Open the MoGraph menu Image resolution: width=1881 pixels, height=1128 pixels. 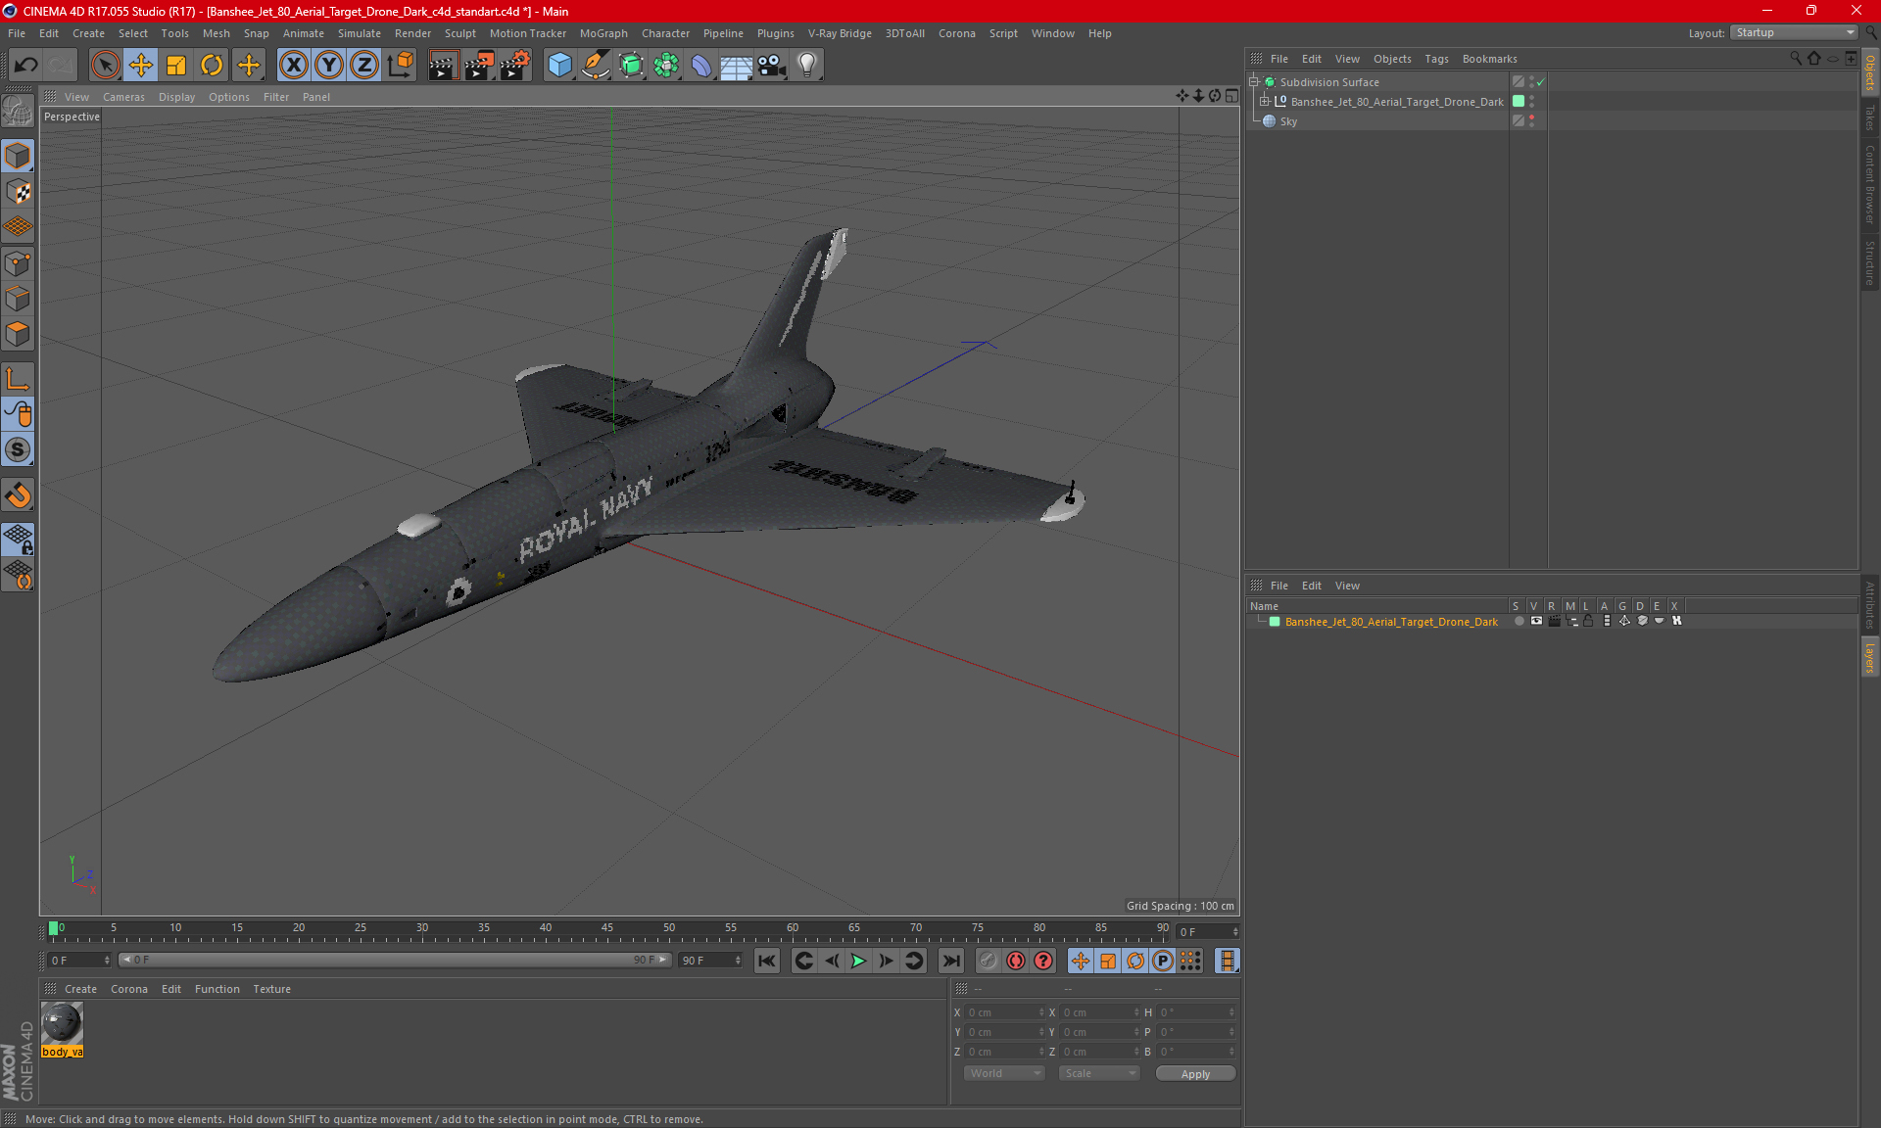click(603, 33)
